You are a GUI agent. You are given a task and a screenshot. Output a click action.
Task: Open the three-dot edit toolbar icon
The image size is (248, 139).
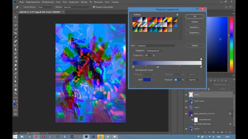pyautogui.click(x=15, y=97)
